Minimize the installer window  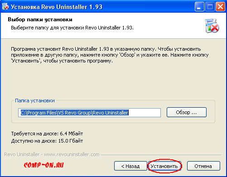tap(199, 7)
